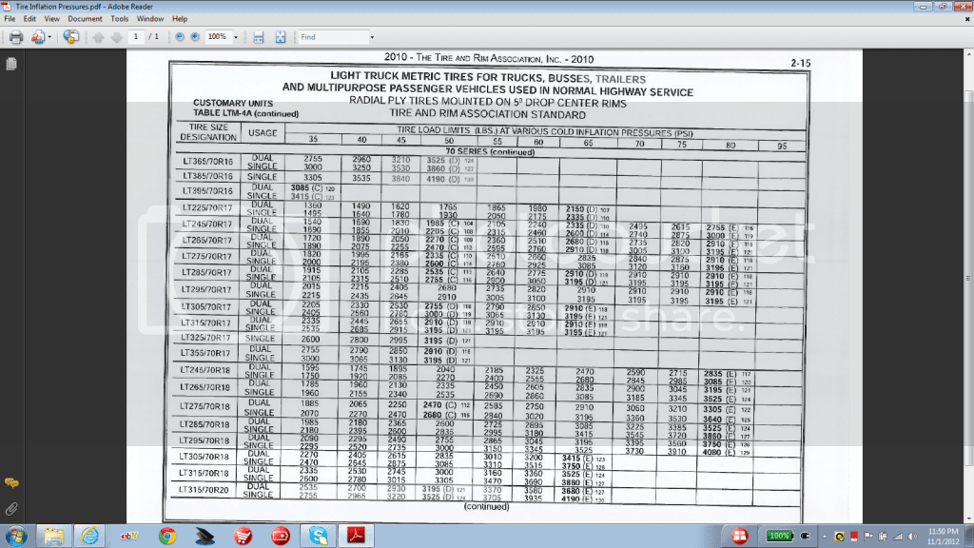Open the Tools menu
Viewport: 974px width, 548px height.
(119, 19)
